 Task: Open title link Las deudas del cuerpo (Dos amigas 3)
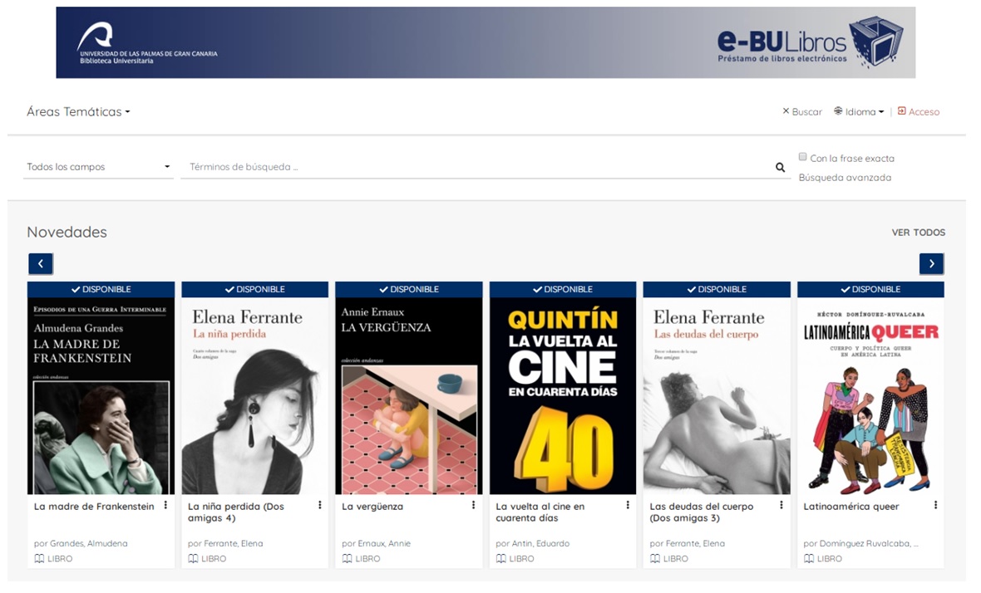[x=702, y=512]
